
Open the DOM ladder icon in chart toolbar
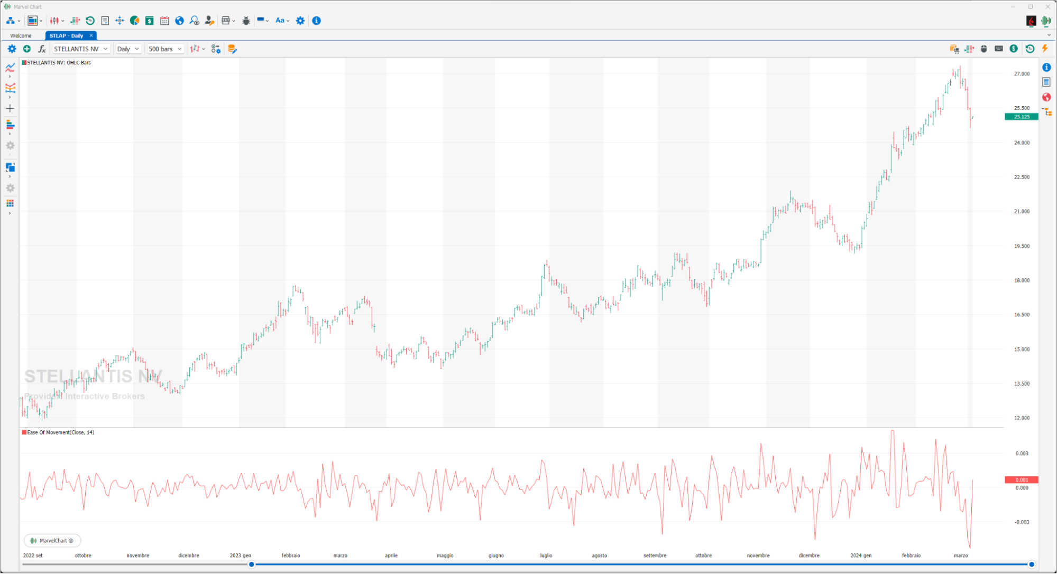969,49
